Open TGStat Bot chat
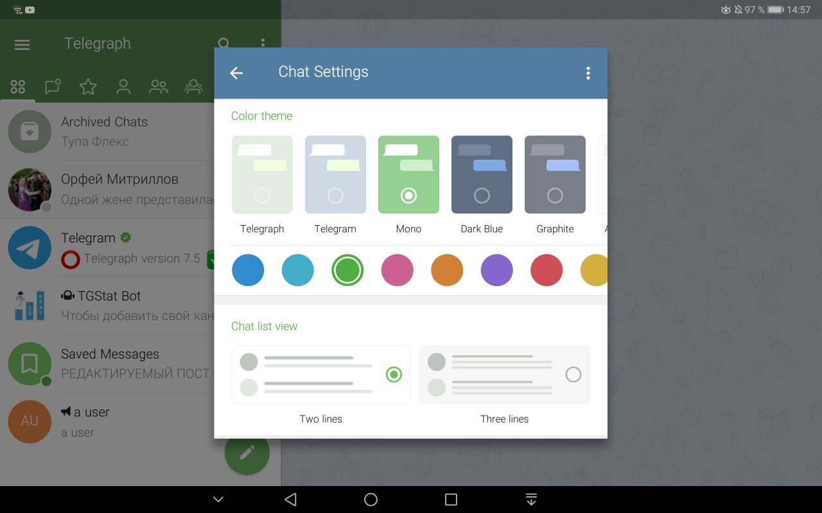Viewport: 822px width, 513px height. pyautogui.click(x=107, y=305)
